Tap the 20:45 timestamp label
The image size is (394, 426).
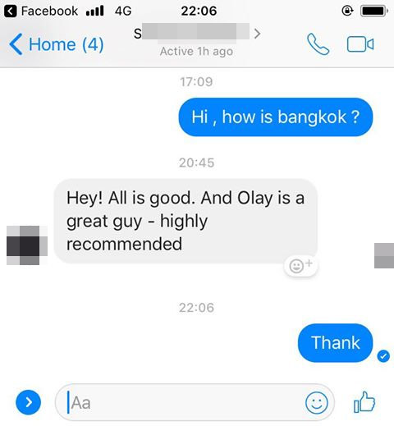tap(196, 163)
